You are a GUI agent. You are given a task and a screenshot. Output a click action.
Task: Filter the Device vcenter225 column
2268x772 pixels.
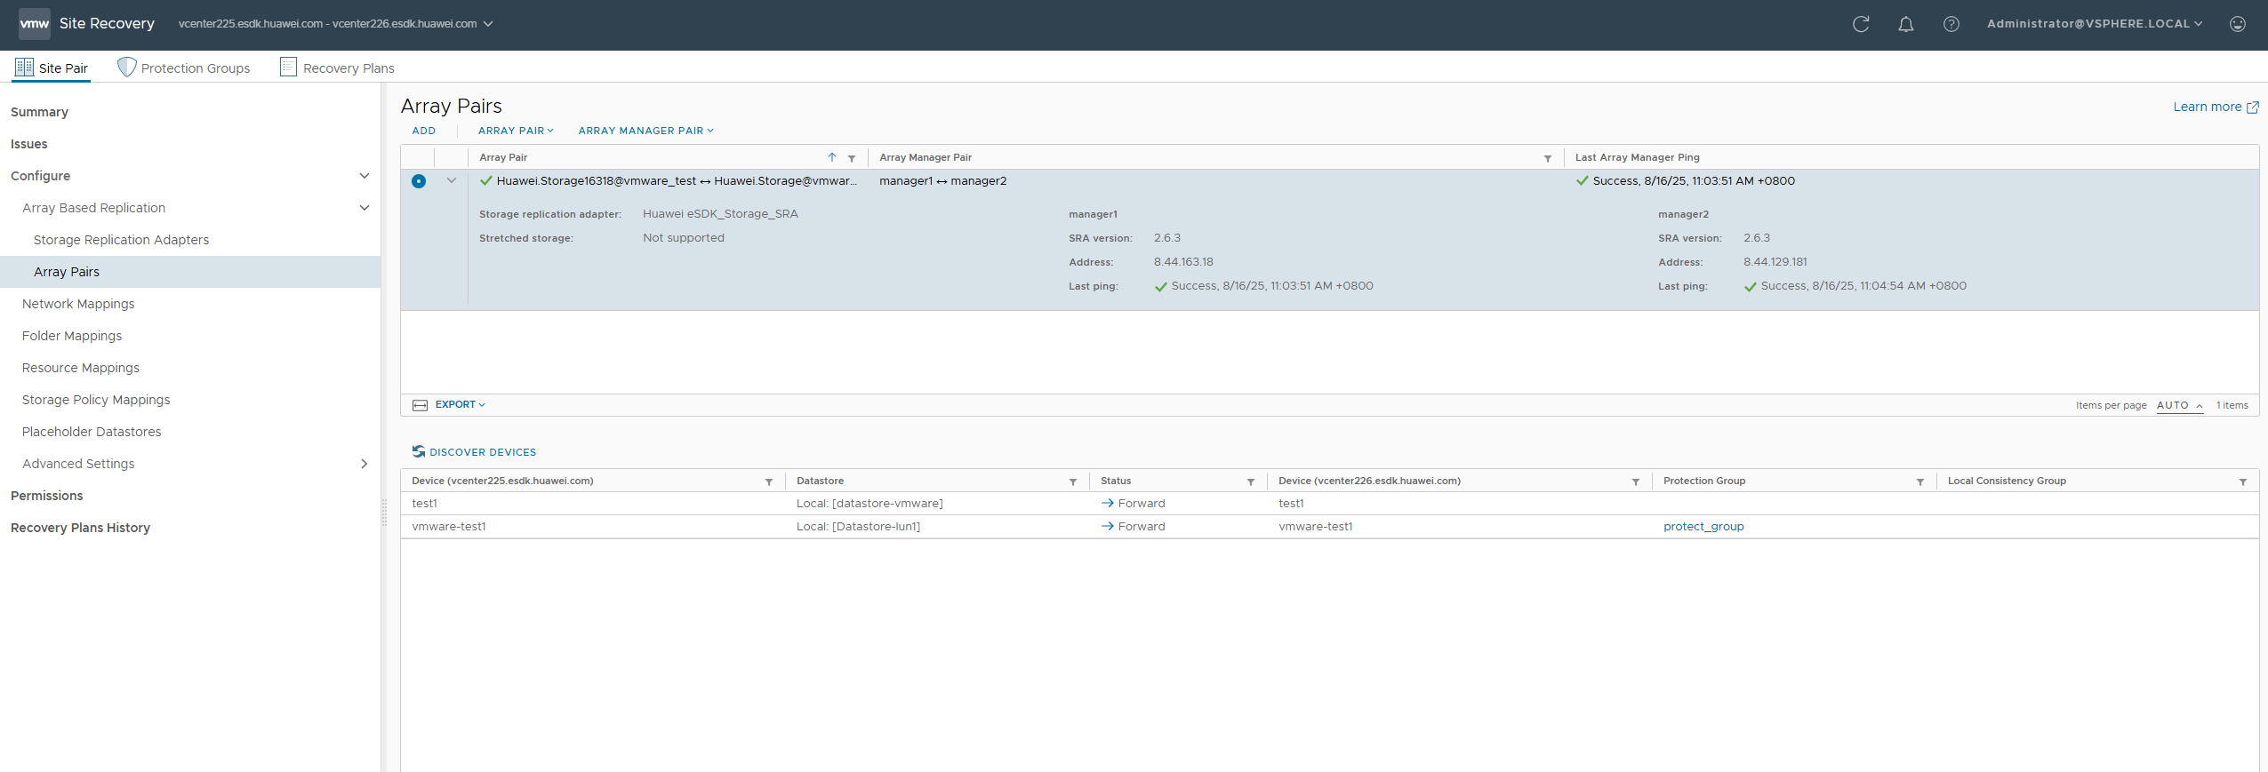[769, 482]
